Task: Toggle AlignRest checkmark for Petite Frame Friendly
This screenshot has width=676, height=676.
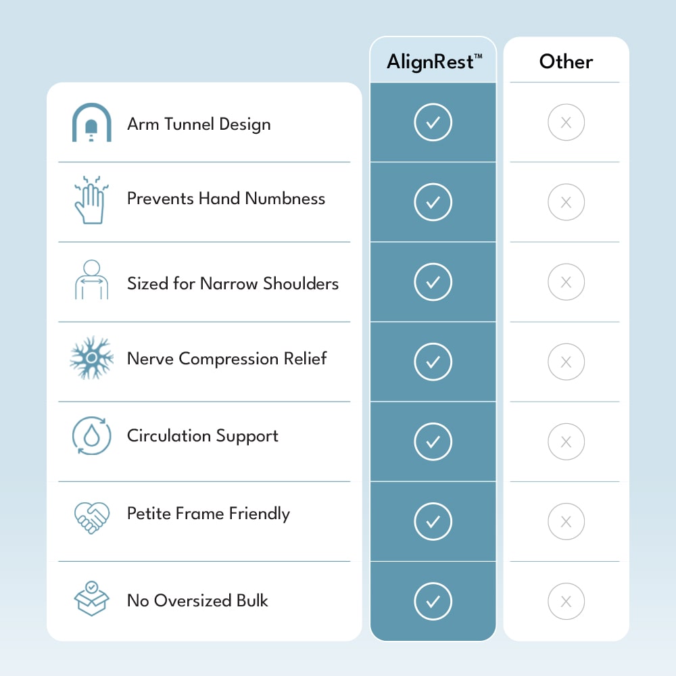Action: coord(433,522)
